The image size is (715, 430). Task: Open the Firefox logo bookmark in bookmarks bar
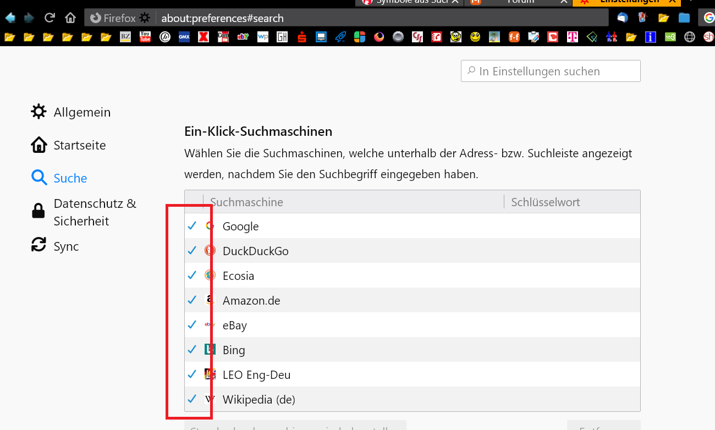(x=379, y=37)
